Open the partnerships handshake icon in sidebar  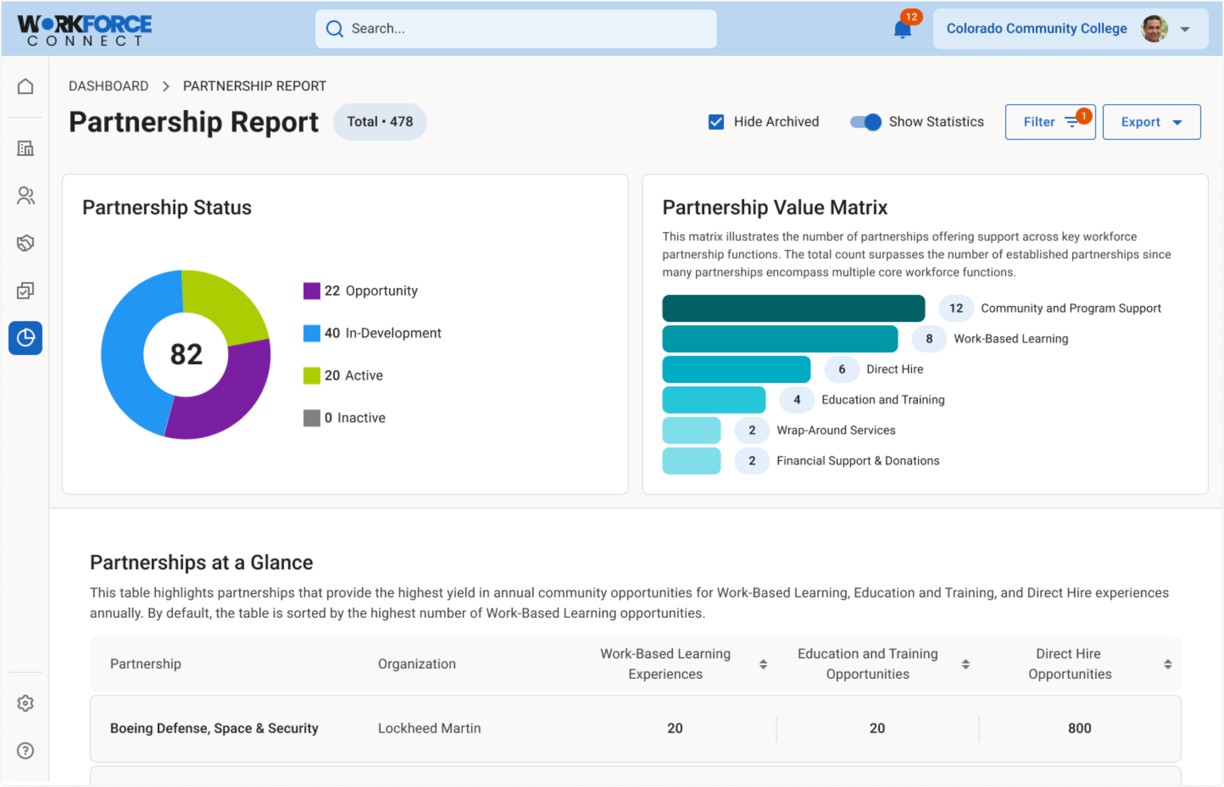25,243
